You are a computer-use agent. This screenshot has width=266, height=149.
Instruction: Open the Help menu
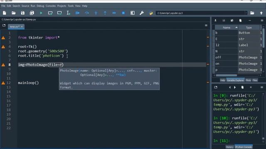[84, 6]
